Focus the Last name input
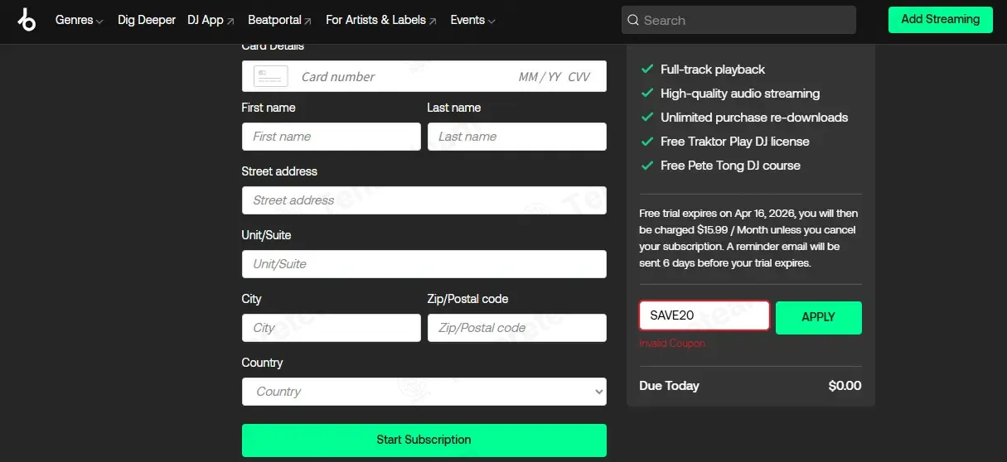This screenshot has height=462, width=1007. point(516,137)
